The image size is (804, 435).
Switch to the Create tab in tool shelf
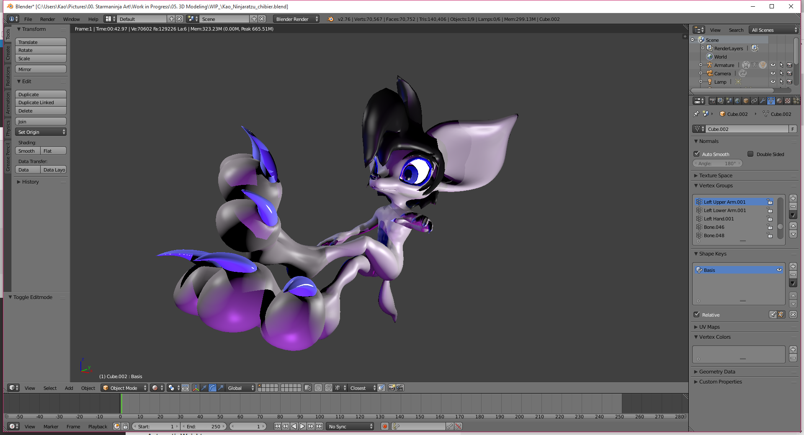pyautogui.click(x=8, y=53)
